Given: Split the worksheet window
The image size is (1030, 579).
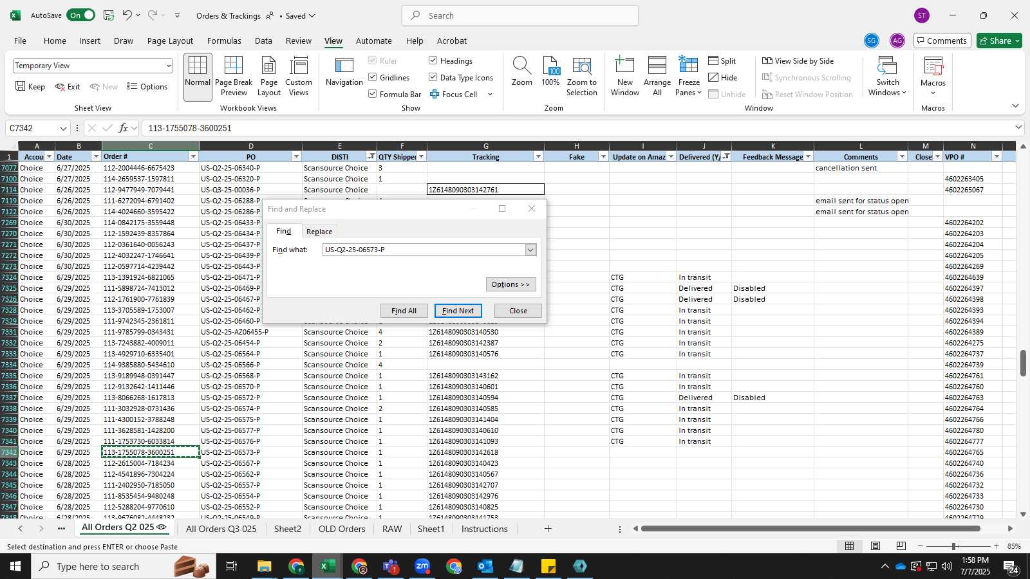Looking at the screenshot, I should [722, 60].
